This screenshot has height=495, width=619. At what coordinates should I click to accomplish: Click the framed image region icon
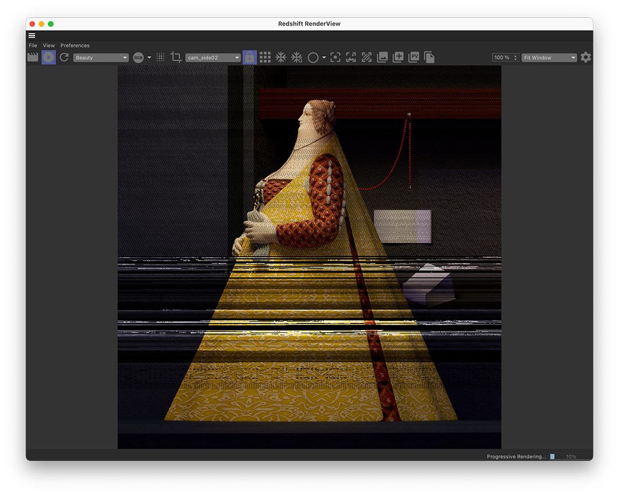pyautogui.click(x=351, y=57)
